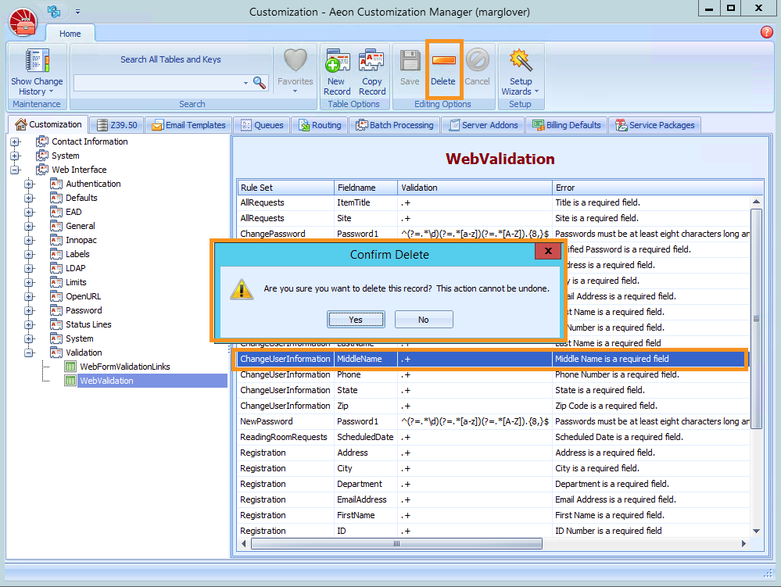Viewport: 781px width, 587px height.
Task: Confirm deletion by clicking Yes
Action: tap(356, 319)
